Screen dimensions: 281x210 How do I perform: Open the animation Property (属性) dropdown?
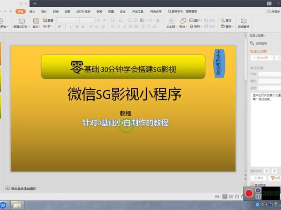coord(269,81)
